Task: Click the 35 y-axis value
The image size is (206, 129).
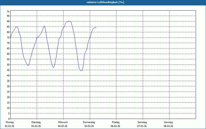Action: coord(8,81)
